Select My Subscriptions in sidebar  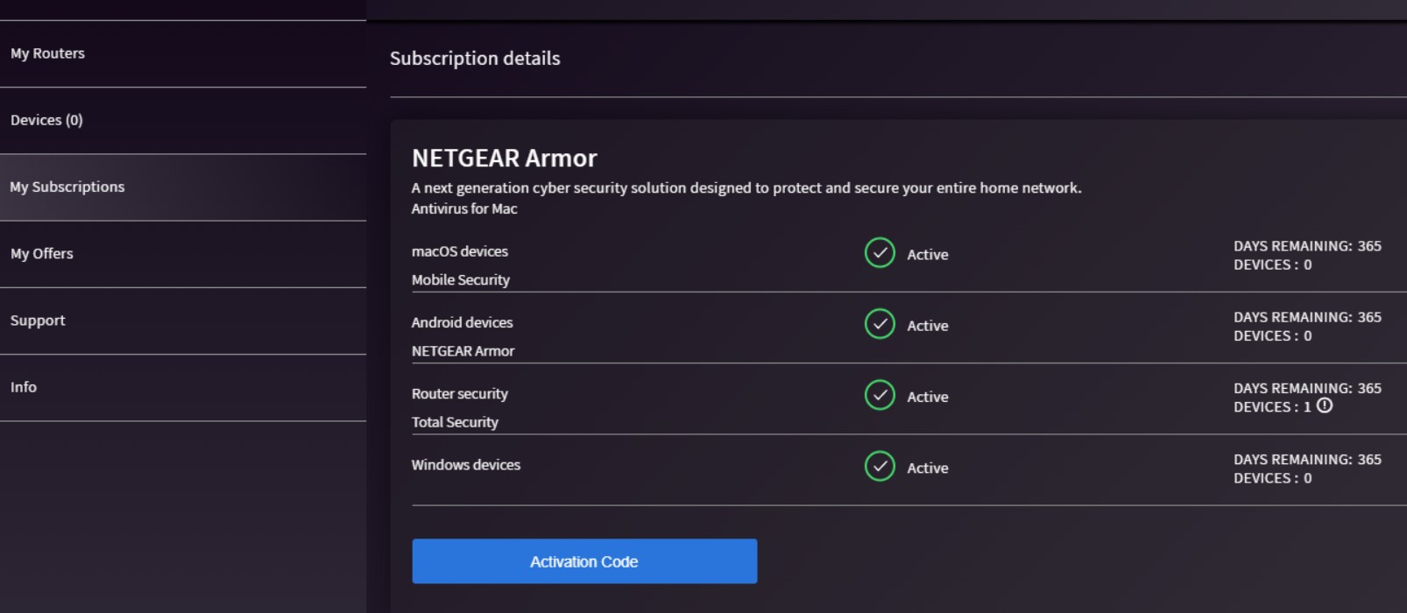[x=183, y=187]
